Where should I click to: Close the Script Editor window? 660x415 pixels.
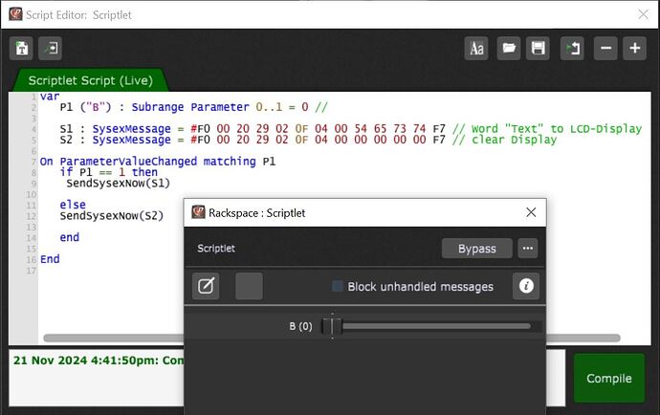pyautogui.click(x=643, y=14)
